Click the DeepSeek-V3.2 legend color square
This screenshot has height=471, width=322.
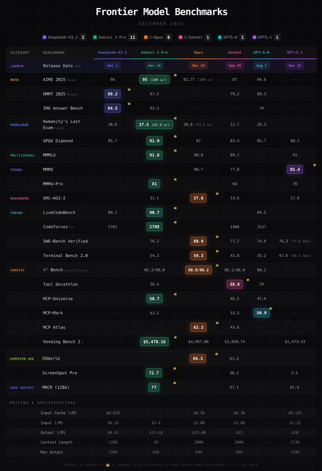44,37
